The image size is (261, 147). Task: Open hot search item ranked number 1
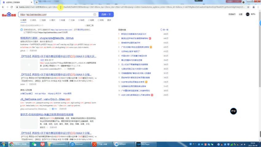(134, 34)
